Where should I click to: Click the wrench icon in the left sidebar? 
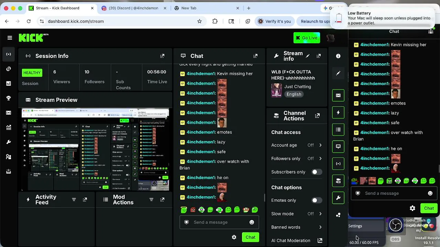9,142
